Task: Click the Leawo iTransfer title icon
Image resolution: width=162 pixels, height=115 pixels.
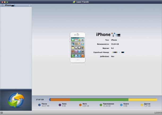Action: 74,2
